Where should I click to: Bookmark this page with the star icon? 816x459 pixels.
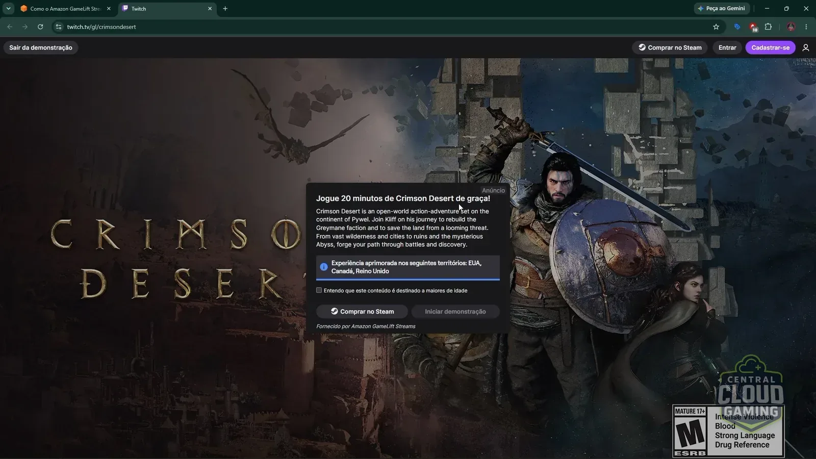click(x=716, y=27)
